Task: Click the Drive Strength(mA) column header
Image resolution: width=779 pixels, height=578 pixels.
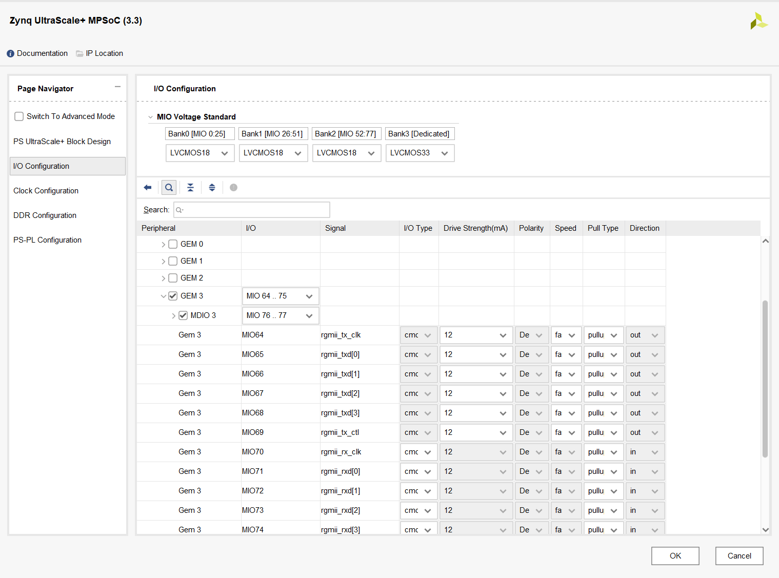Action: [x=476, y=228]
